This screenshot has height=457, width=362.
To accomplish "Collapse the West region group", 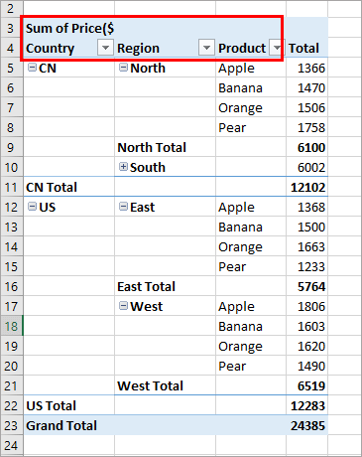I will 123,306.
